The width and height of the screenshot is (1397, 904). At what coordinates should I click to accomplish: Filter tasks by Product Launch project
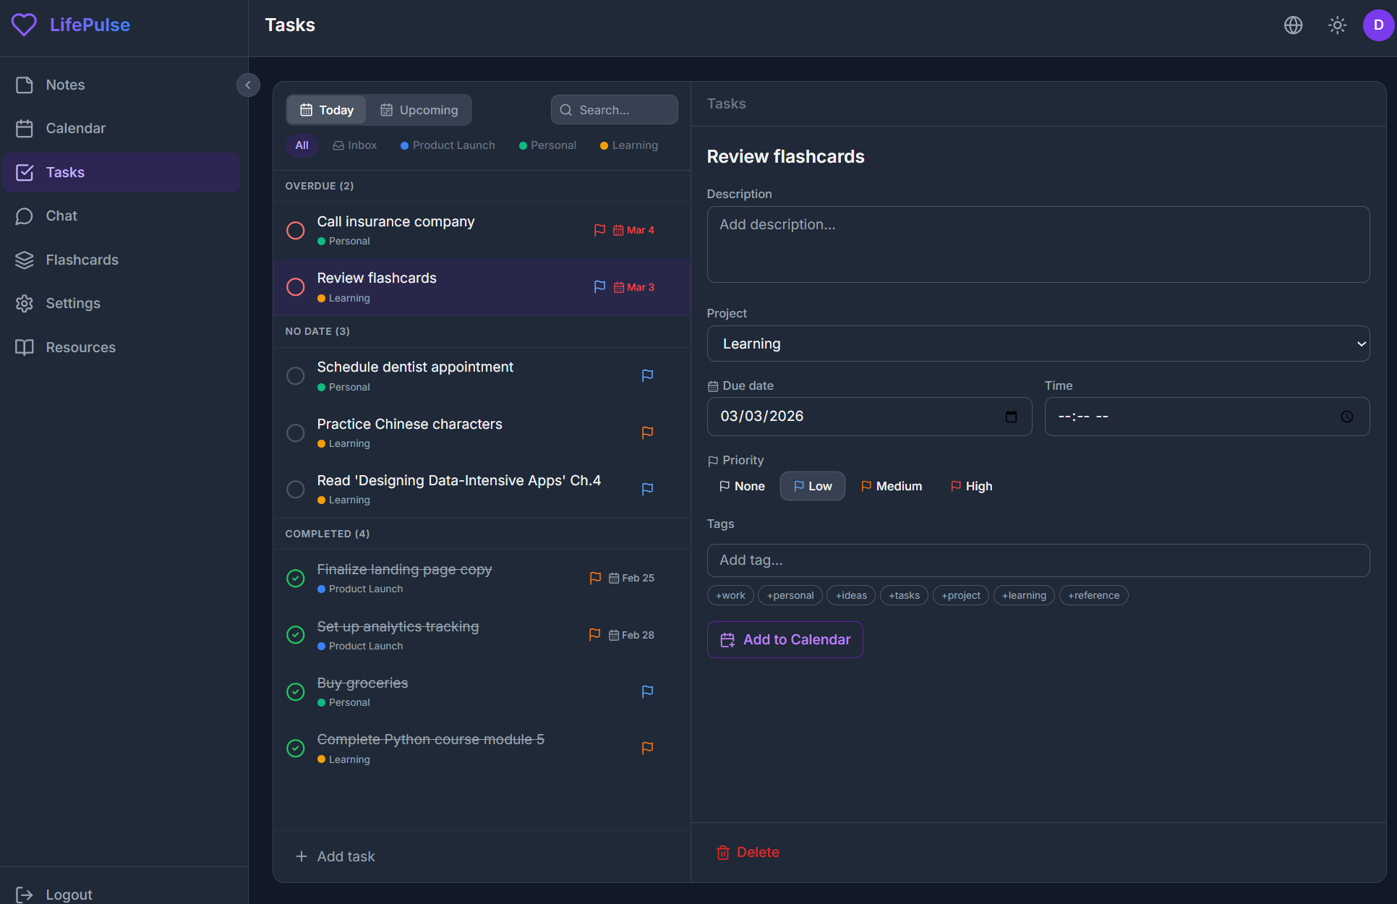pos(448,145)
